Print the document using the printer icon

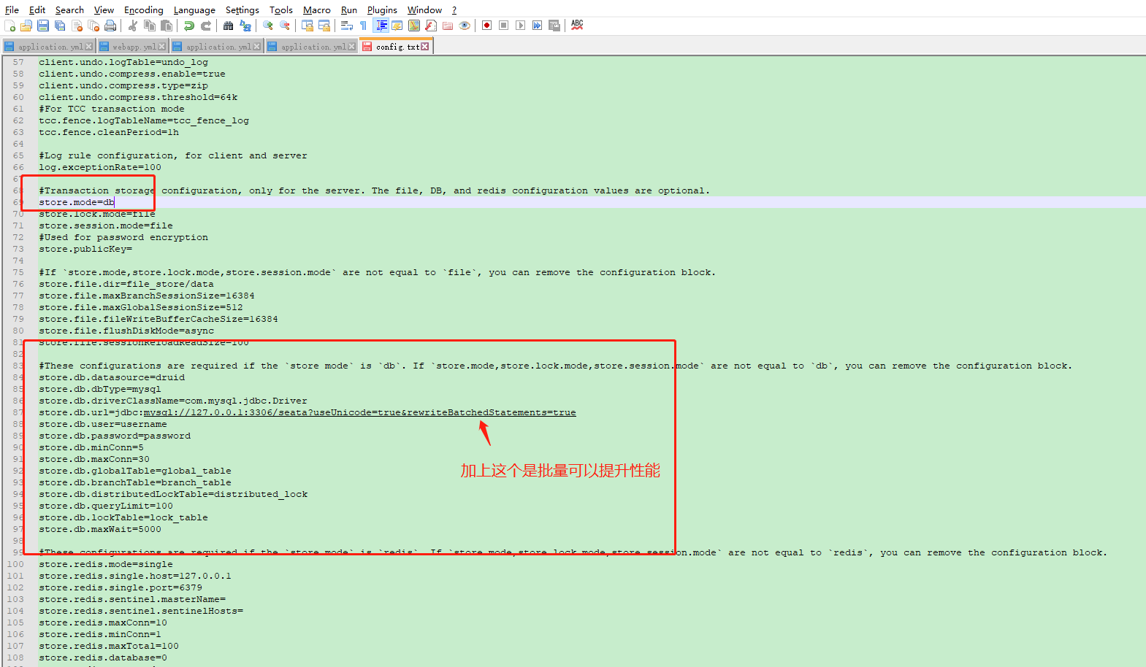[110, 26]
